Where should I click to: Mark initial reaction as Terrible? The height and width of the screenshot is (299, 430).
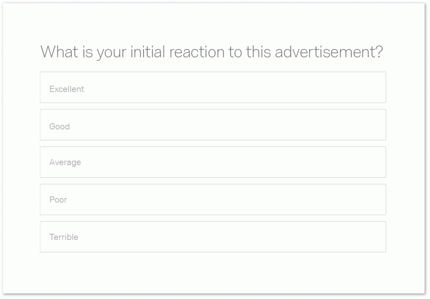(213, 237)
